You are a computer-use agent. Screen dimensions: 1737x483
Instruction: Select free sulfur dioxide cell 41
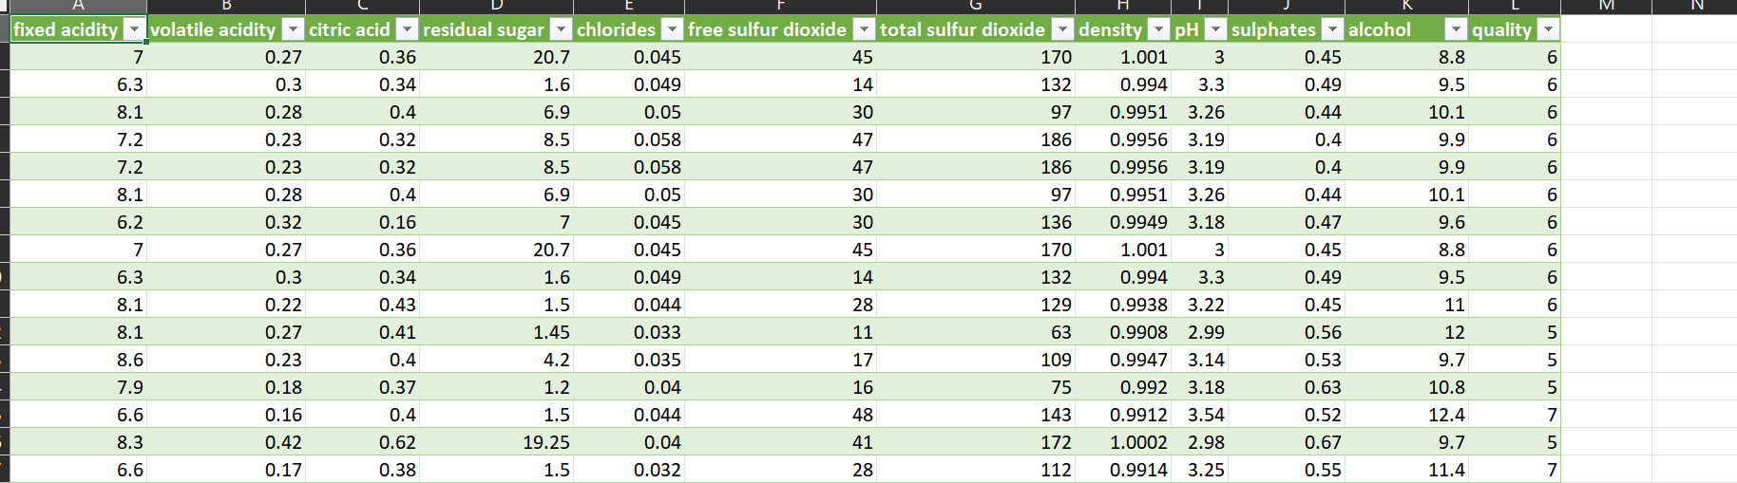(780, 442)
